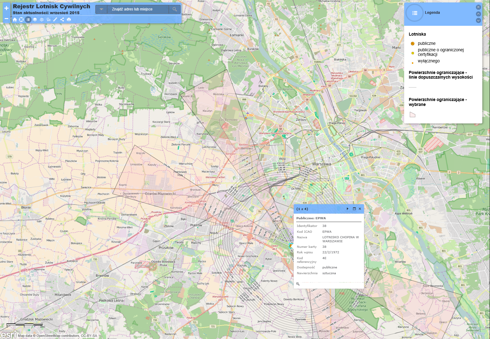The image size is (490, 339).
Task: Select the measure ruler tool
Action: click(55, 19)
